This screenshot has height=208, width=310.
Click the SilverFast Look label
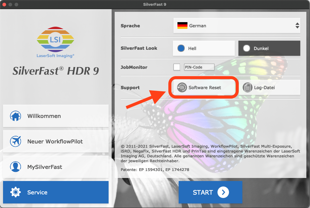(x=139, y=48)
